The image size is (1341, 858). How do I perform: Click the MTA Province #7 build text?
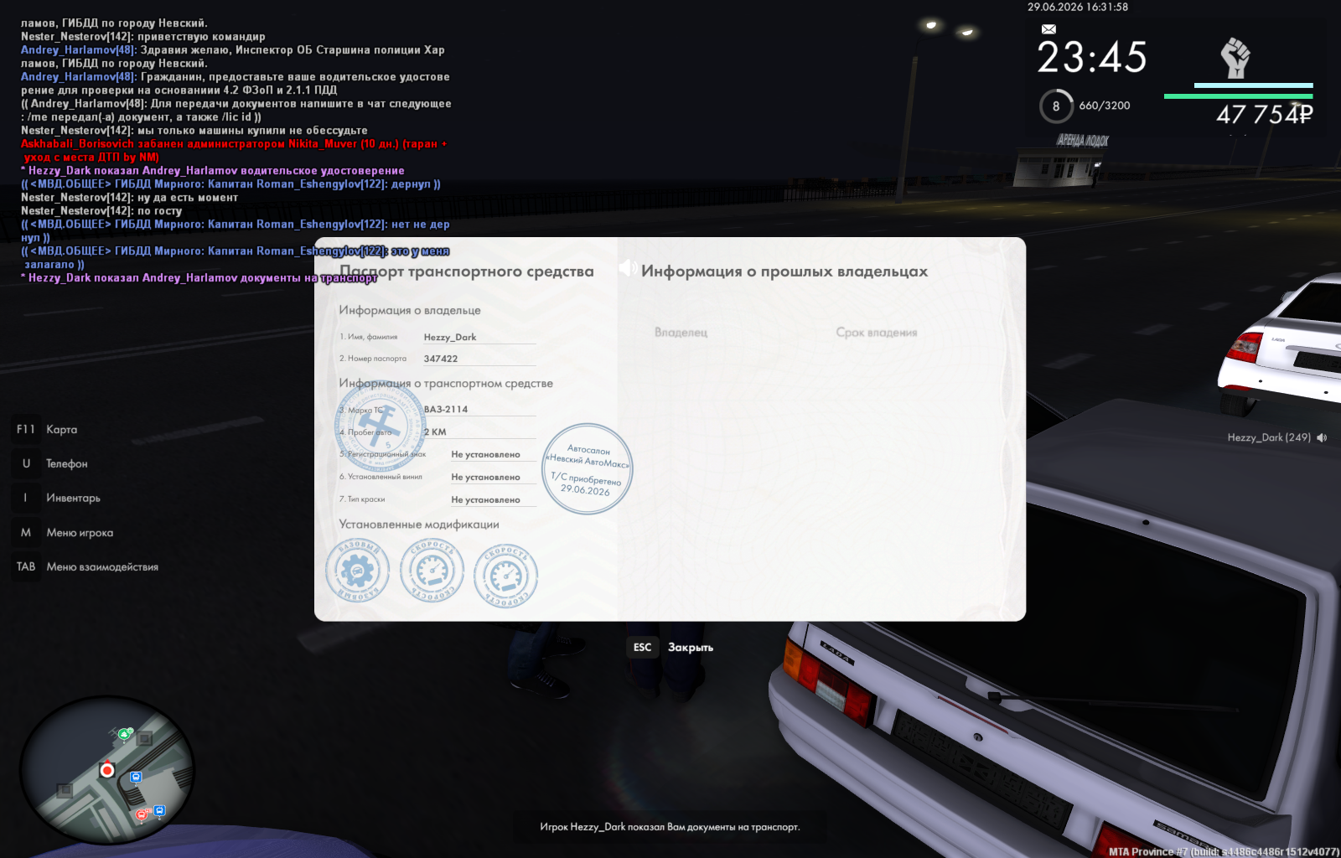pyautogui.click(x=1224, y=851)
